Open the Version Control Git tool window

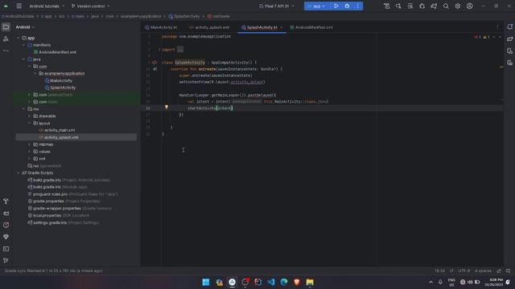tap(6, 260)
